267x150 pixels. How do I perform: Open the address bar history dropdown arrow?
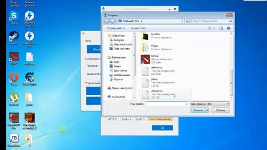[x=182, y=21]
